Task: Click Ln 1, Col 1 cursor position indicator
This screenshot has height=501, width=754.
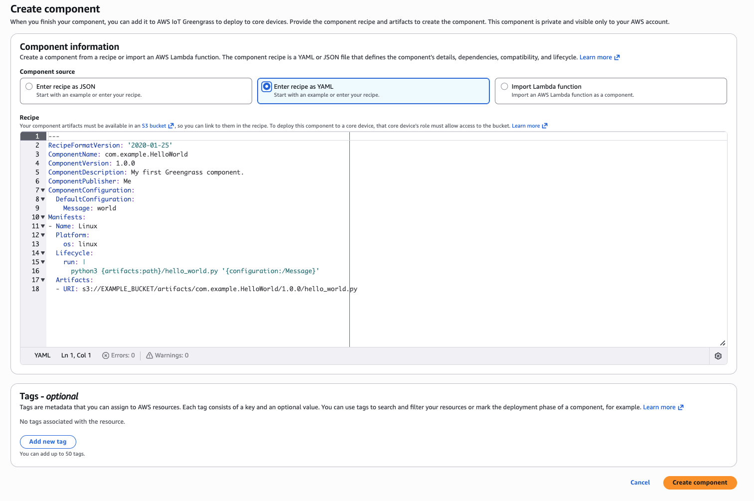Action: 76,355
